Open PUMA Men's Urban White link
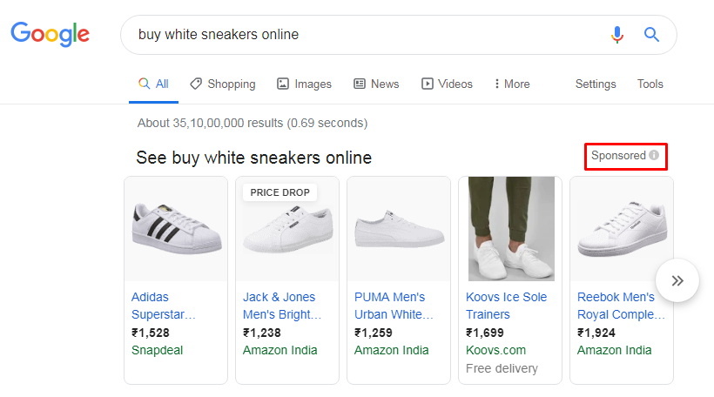 [394, 306]
